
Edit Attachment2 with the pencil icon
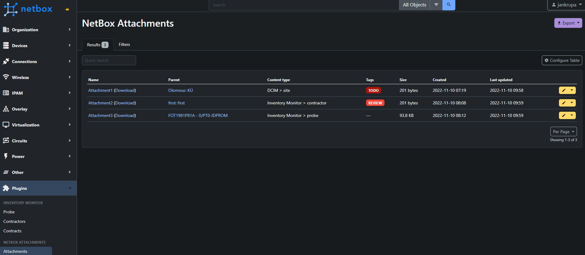[564, 103]
